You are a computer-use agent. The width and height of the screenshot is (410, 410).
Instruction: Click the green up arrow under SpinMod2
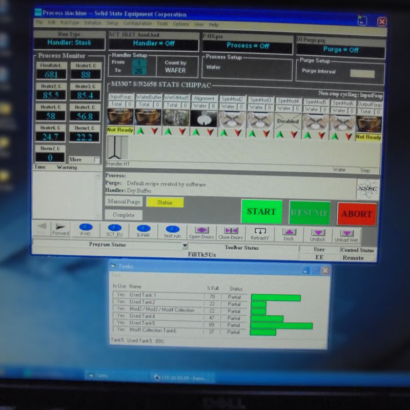pos(224,133)
